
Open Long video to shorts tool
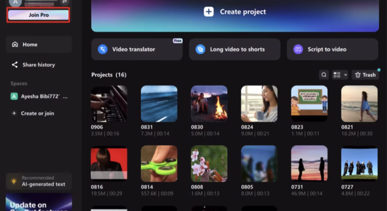[x=235, y=49]
